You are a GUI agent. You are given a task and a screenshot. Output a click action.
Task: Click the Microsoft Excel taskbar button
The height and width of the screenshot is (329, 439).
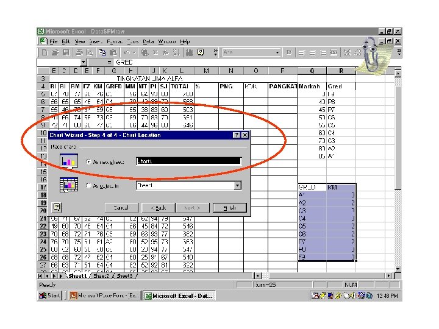click(x=179, y=295)
